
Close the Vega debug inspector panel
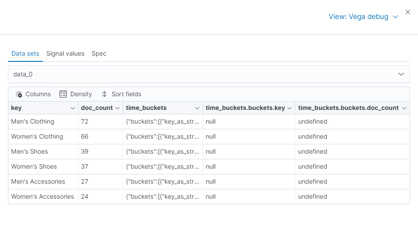pos(408,12)
